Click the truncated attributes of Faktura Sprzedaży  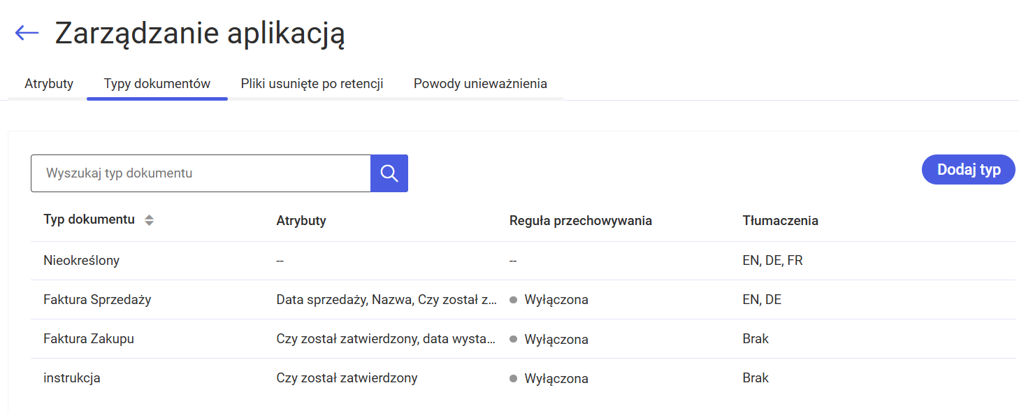(x=386, y=300)
